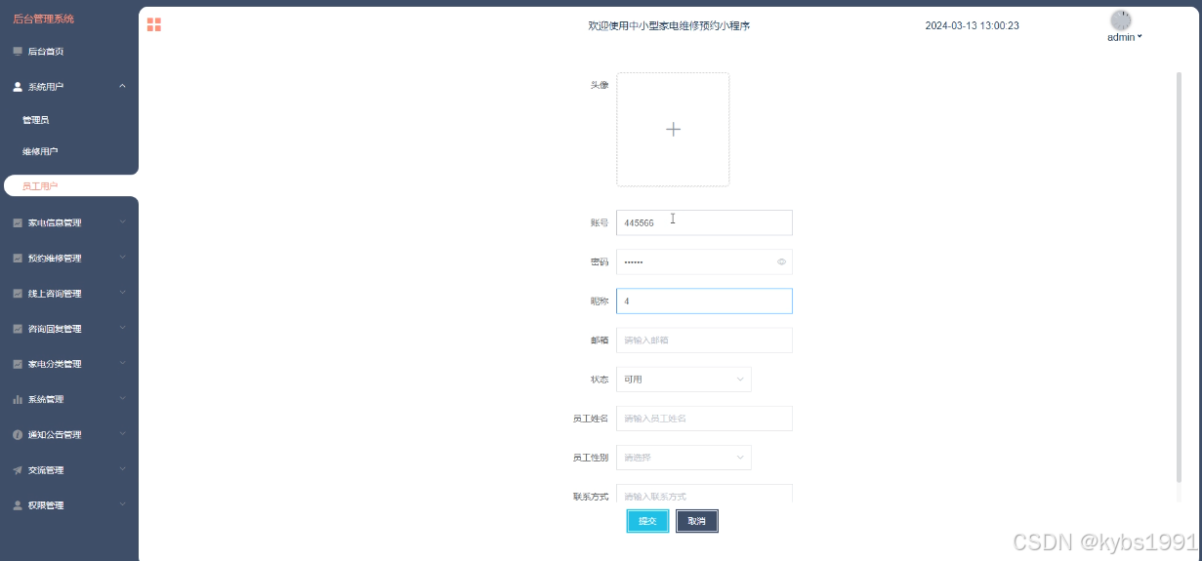Click the 密码 password field
1202x561 pixels.
point(704,261)
